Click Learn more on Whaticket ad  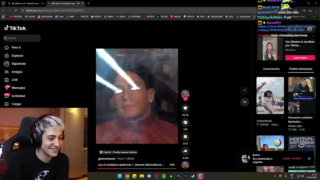click(x=300, y=58)
